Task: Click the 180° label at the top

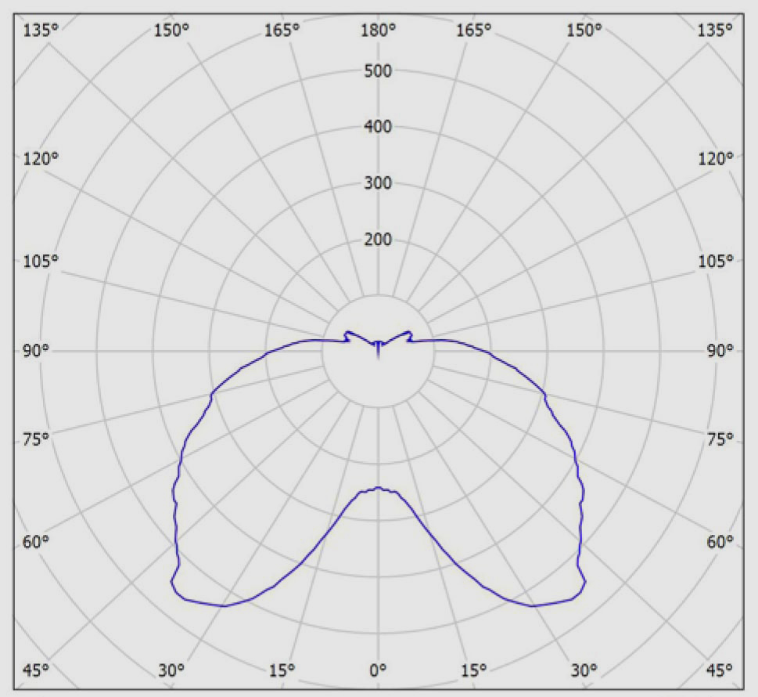Action: click(379, 30)
